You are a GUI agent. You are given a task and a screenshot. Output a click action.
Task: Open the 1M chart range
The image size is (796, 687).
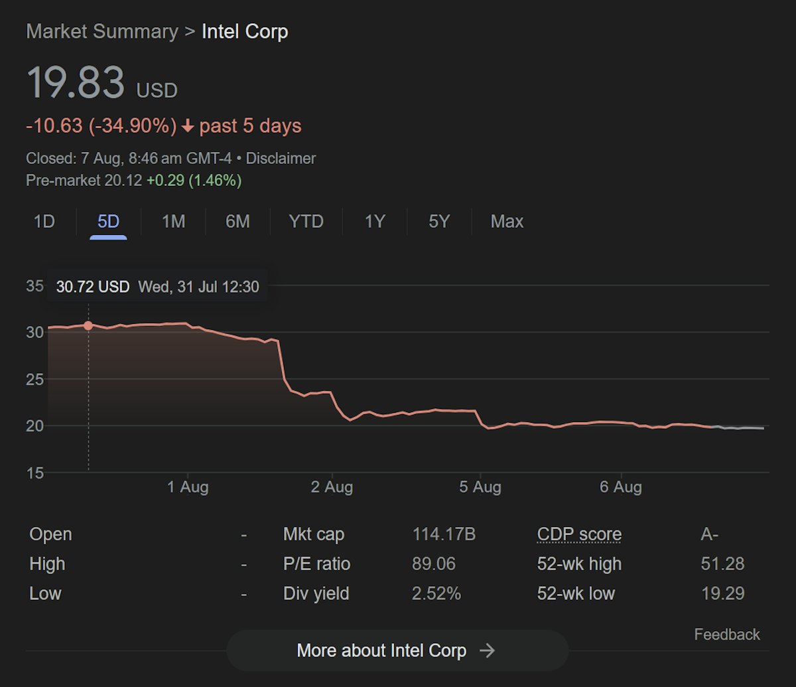(173, 222)
